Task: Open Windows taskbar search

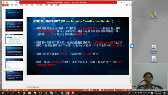Action: pyautogui.click(x=8, y=93)
